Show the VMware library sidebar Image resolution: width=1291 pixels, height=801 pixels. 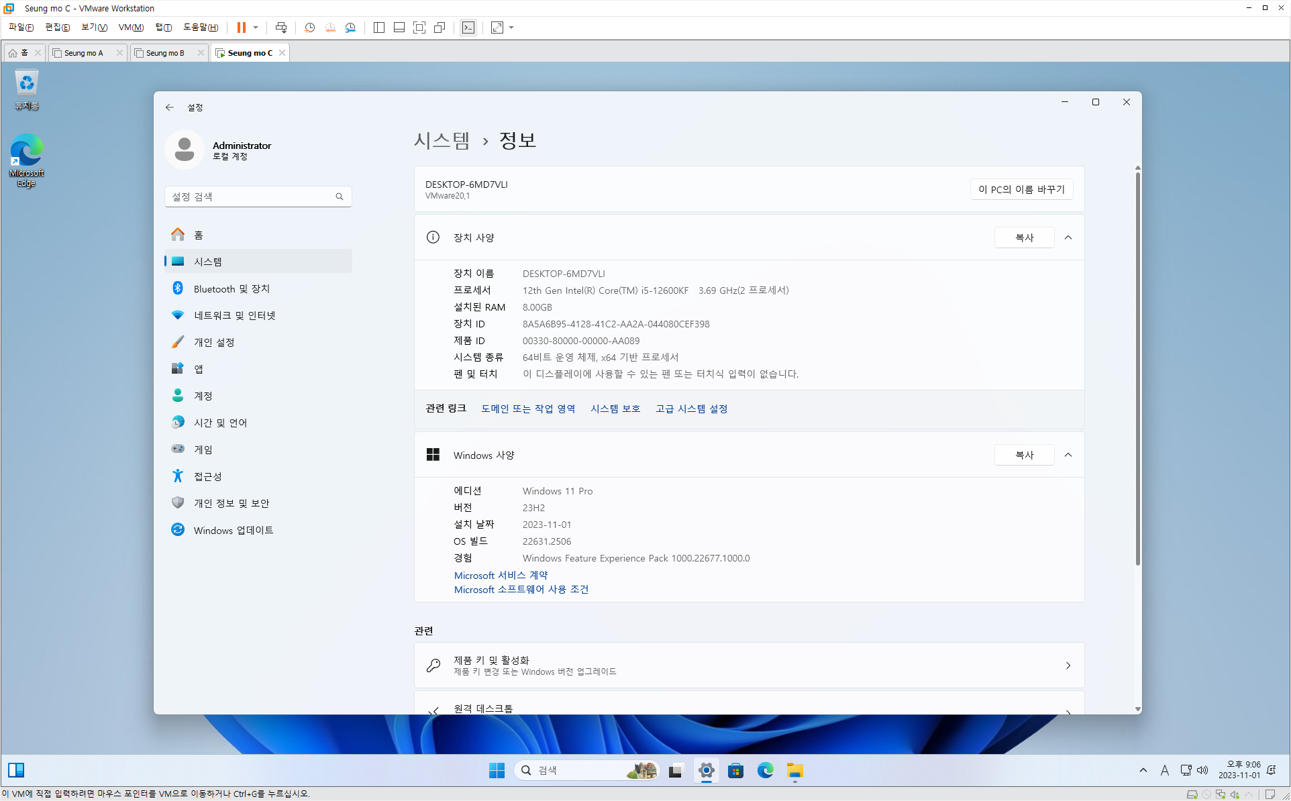378,28
